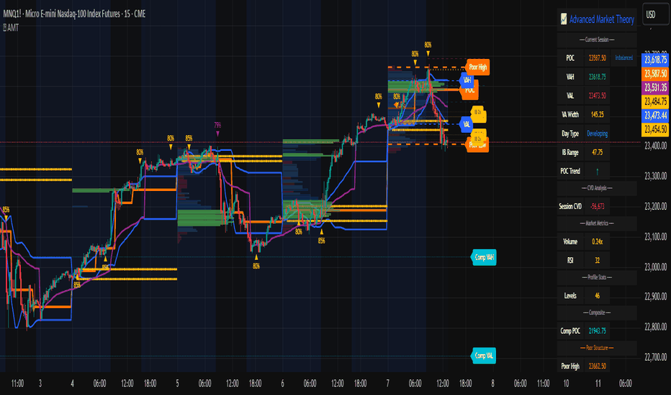
Task: Click the orange 23,587.50 price tag
Action: click(656, 73)
